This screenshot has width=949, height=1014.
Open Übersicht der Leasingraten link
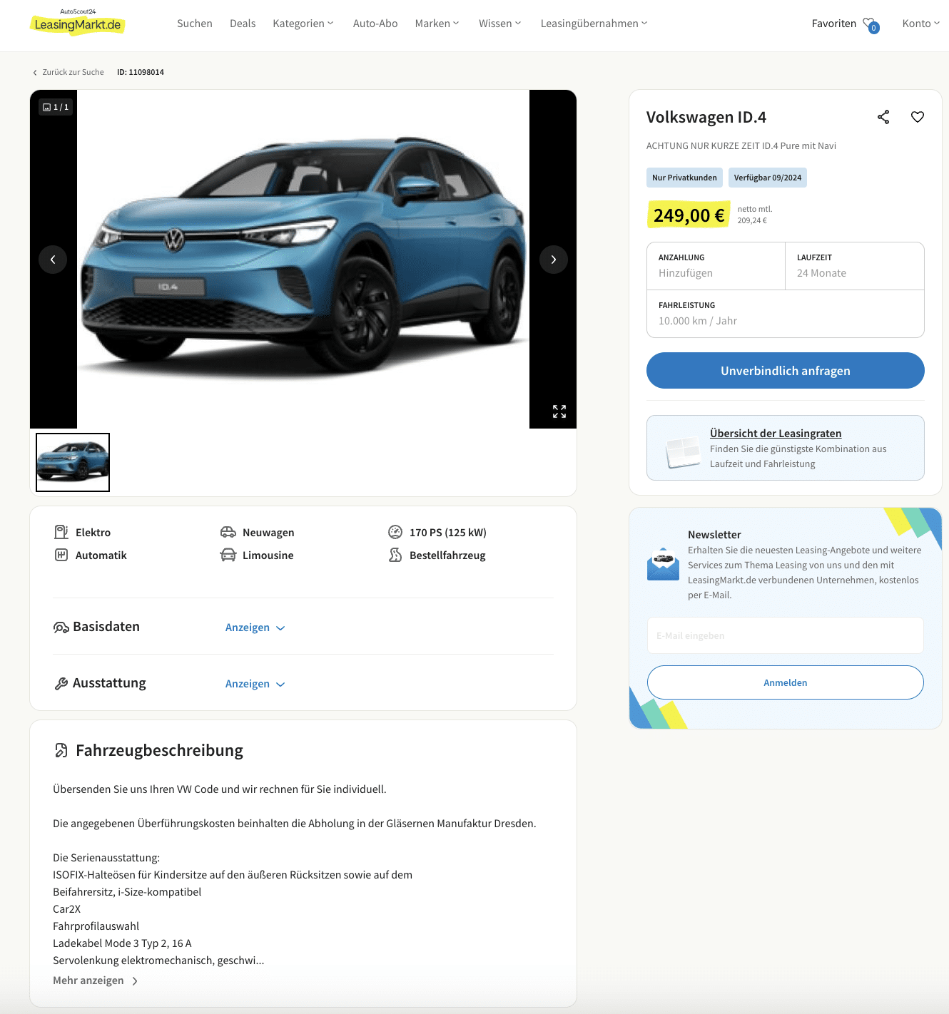[x=776, y=434]
